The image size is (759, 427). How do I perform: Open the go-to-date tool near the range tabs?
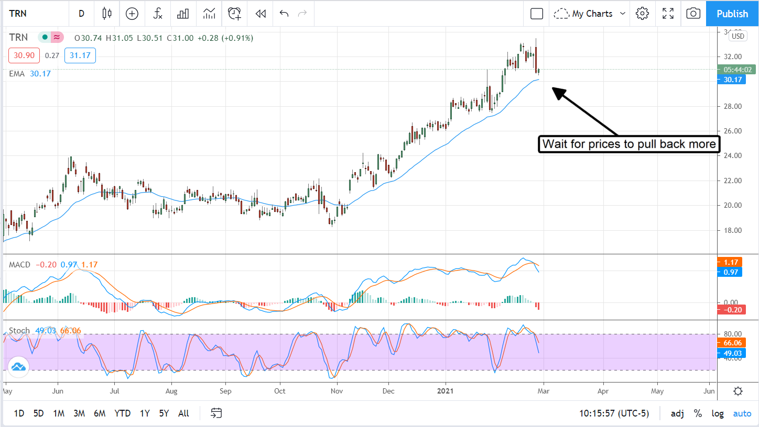coord(215,413)
